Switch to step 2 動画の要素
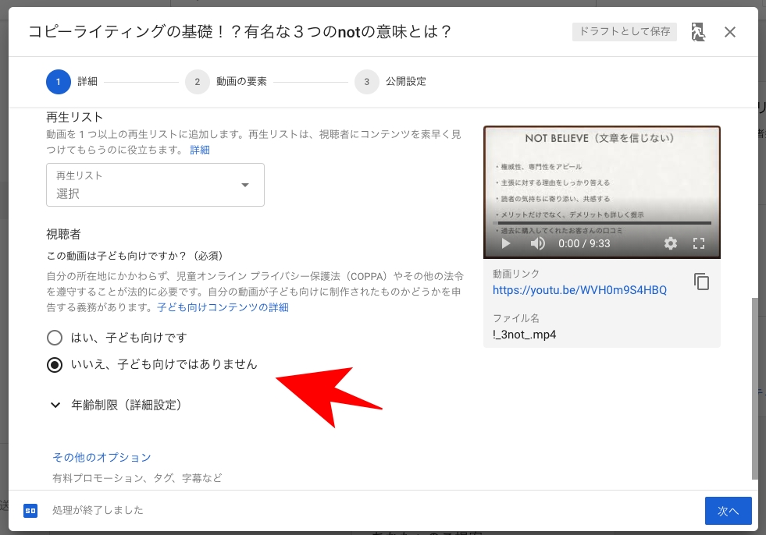The image size is (766, 535). point(229,81)
